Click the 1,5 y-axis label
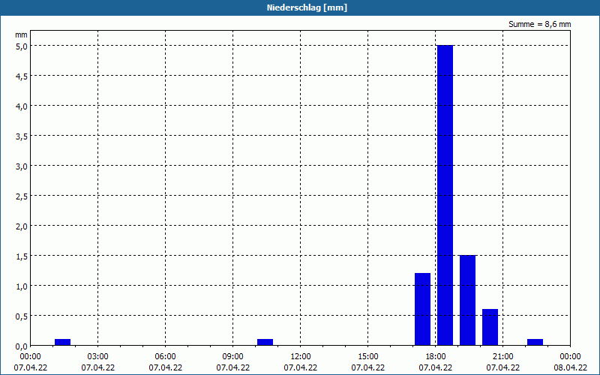600x375 pixels. (22, 256)
